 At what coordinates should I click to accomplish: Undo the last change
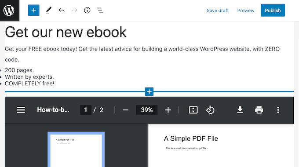(x=62, y=10)
